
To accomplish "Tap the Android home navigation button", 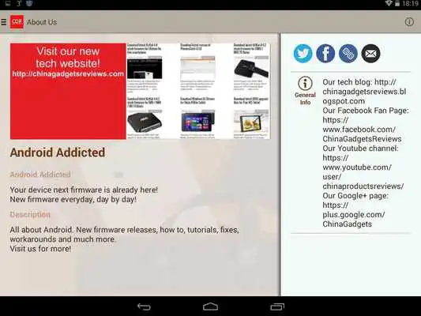I will pos(210,307).
